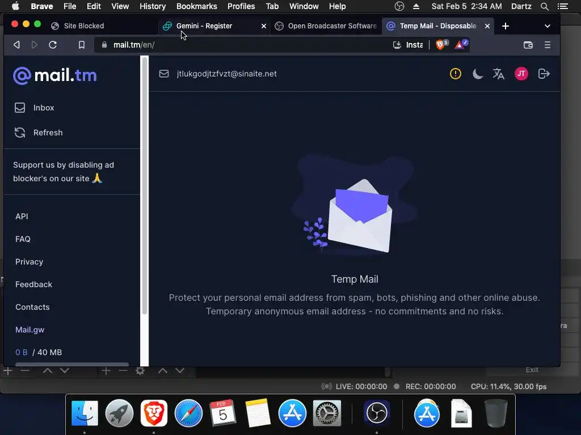
Task: Click the sidebar vertical scrollbar
Action: coord(145,185)
